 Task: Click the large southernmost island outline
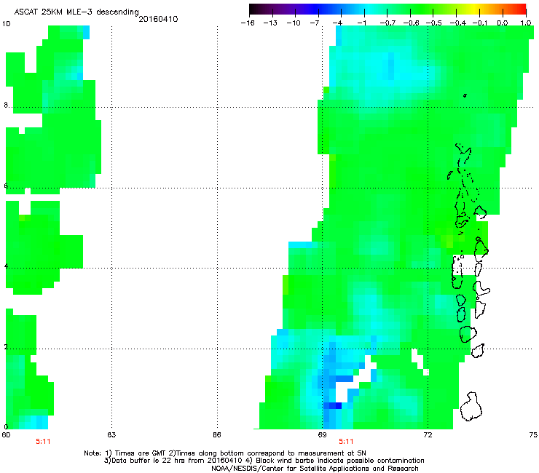(x=471, y=407)
